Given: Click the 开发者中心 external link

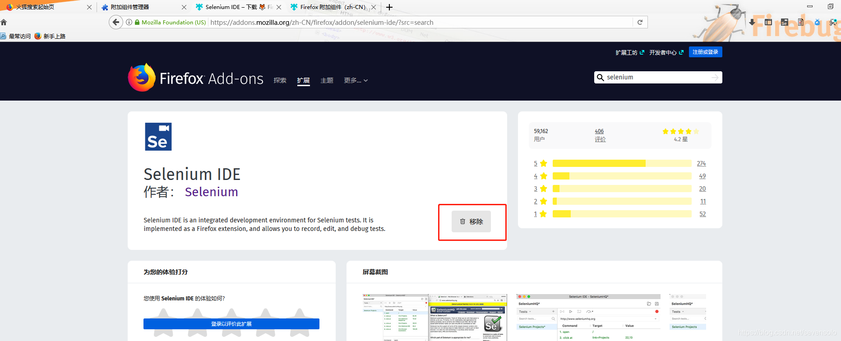Looking at the screenshot, I should [666, 52].
